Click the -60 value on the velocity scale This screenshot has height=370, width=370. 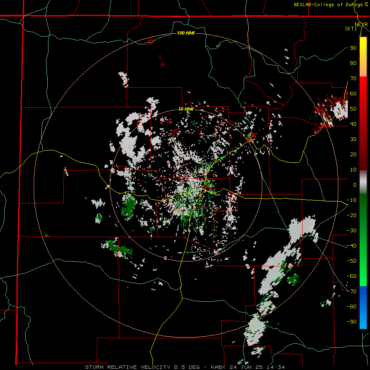click(x=351, y=276)
